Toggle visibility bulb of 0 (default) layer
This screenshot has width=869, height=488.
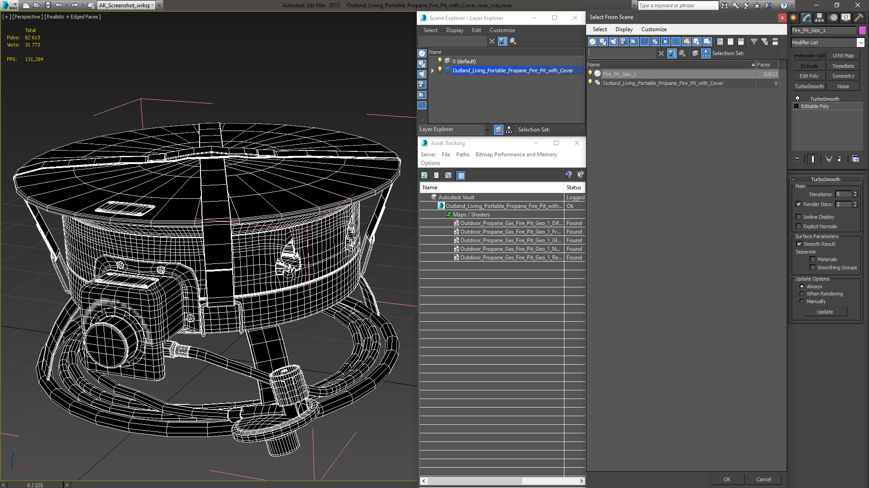click(439, 61)
